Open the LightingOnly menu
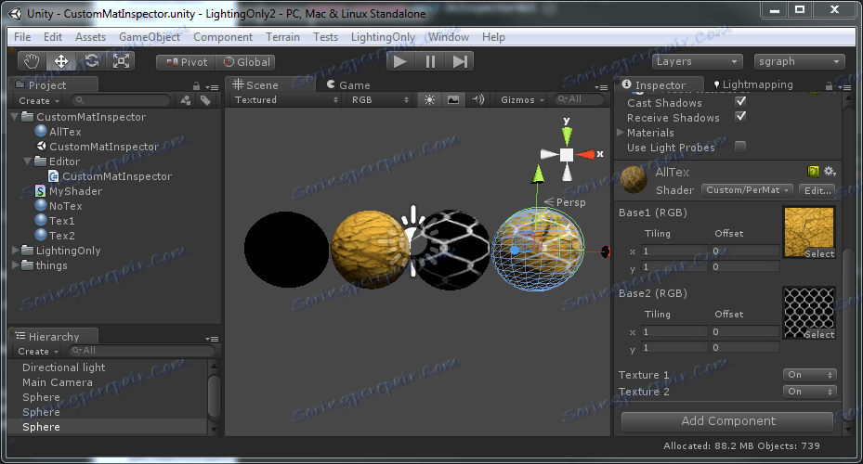Viewport: 863px width, 464px height. (x=383, y=37)
